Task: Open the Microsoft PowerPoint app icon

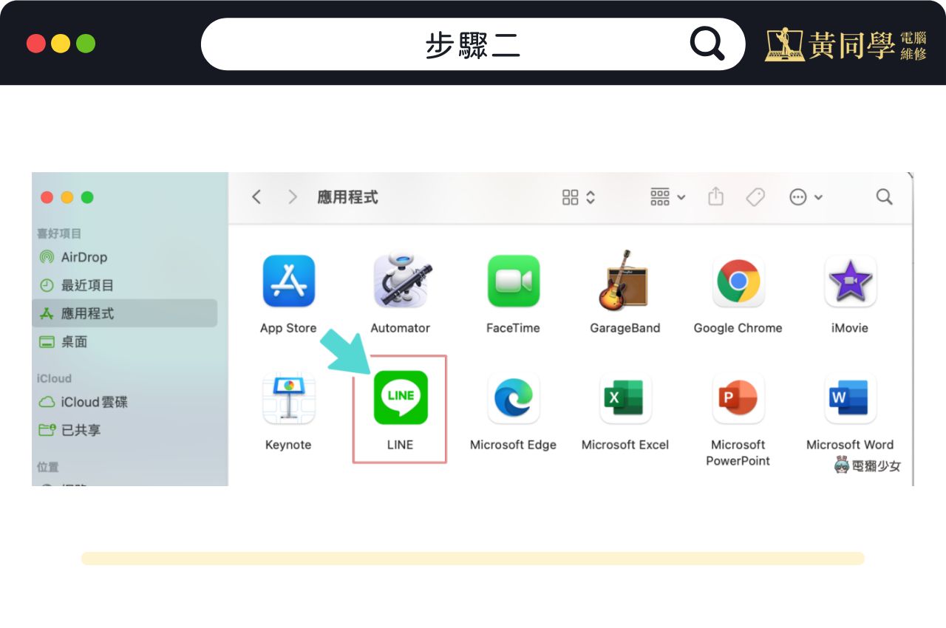Action: pos(738,398)
